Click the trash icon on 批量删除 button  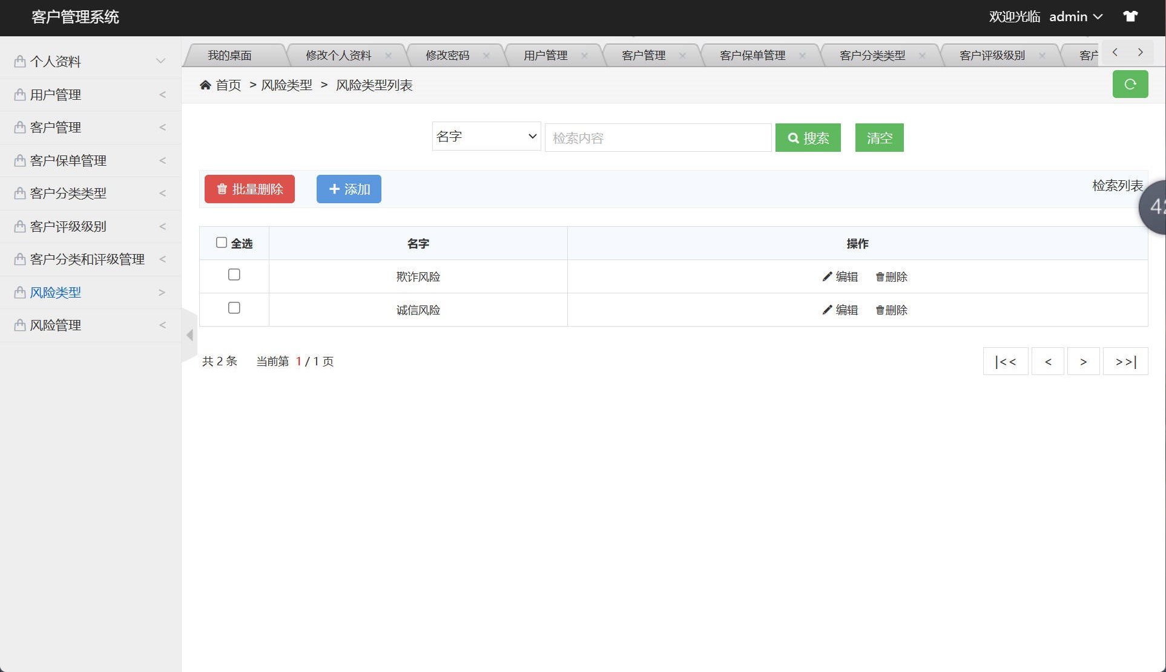pos(222,189)
